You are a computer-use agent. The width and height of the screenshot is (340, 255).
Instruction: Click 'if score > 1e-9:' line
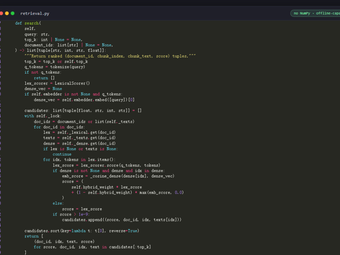(x=71, y=214)
